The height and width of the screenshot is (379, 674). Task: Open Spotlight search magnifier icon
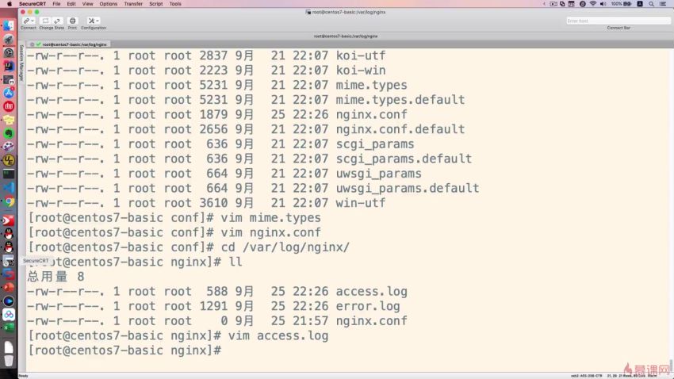tap(653, 4)
